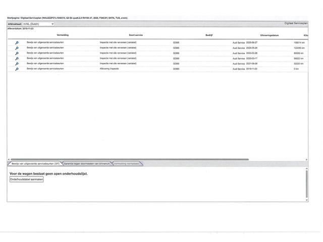Click the horizontal scrollbar thumb of the table
The image size is (323, 242).
[130, 159]
